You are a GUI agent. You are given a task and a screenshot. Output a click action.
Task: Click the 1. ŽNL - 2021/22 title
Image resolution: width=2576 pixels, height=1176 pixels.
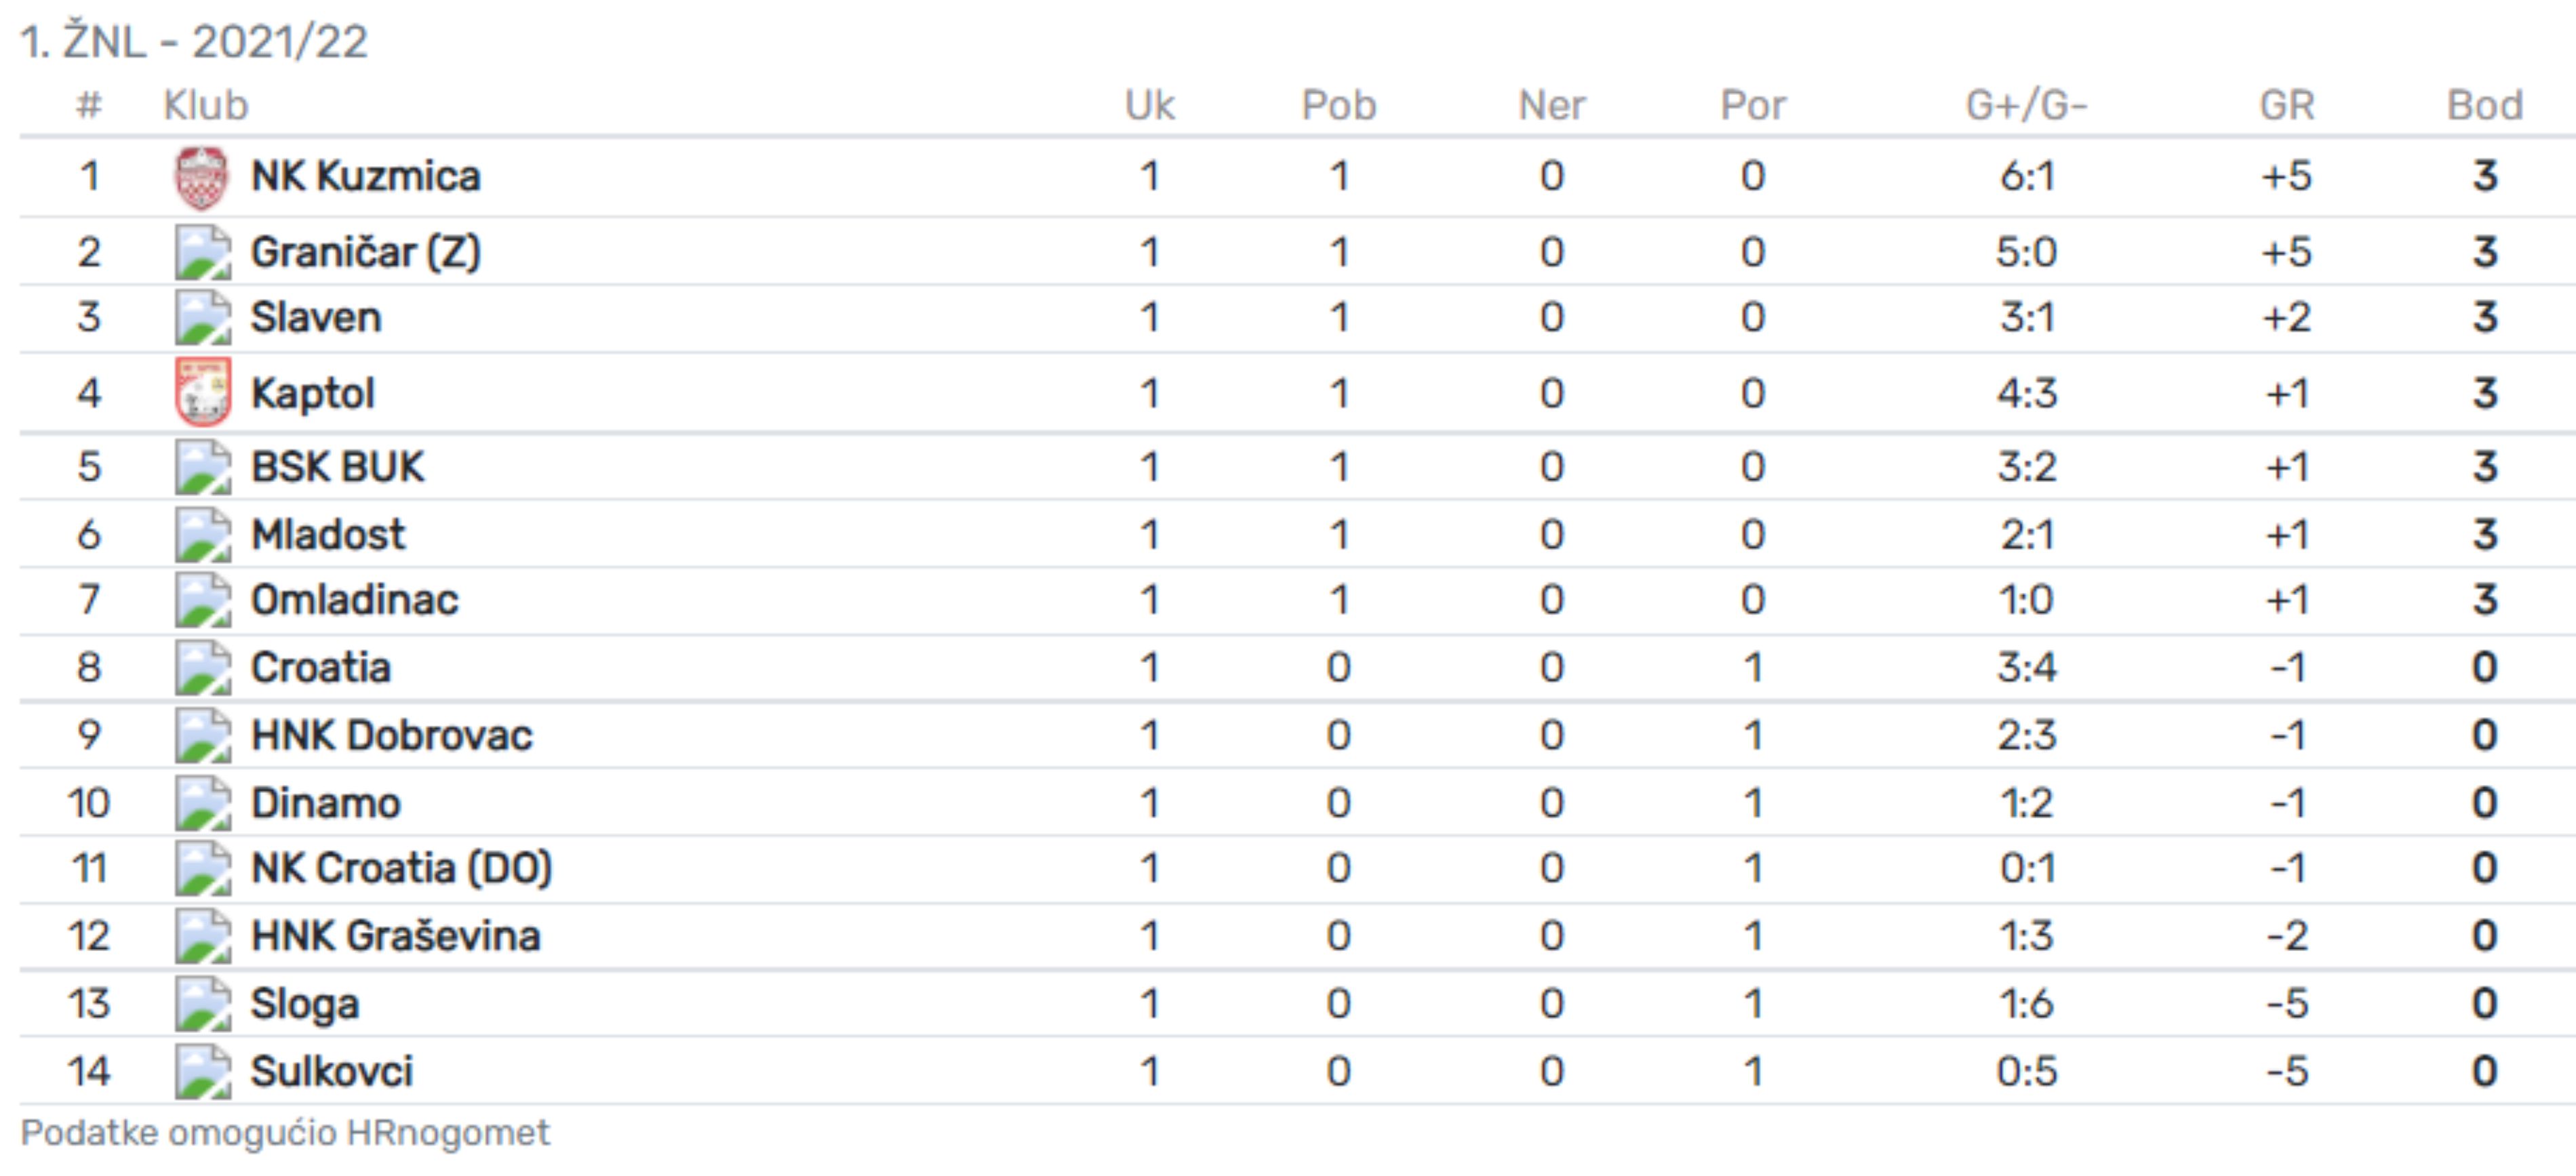coord(194,42)
